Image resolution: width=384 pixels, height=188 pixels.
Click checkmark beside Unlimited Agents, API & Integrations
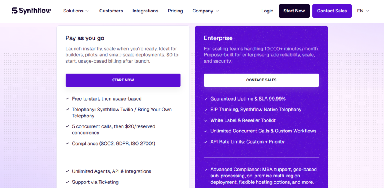(x=67, y=171)
